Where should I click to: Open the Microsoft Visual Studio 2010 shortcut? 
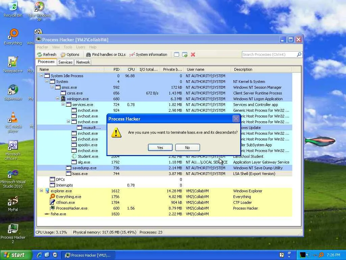[x=13, y=179]
